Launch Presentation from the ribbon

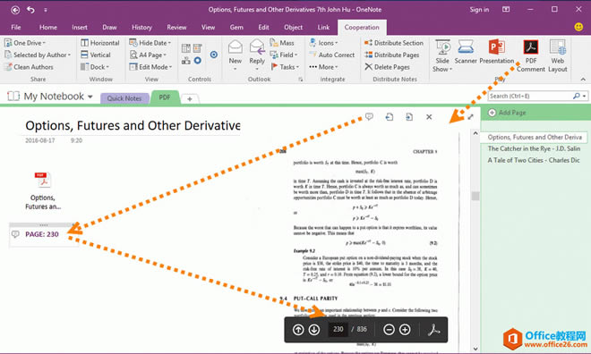coord(497,52)
